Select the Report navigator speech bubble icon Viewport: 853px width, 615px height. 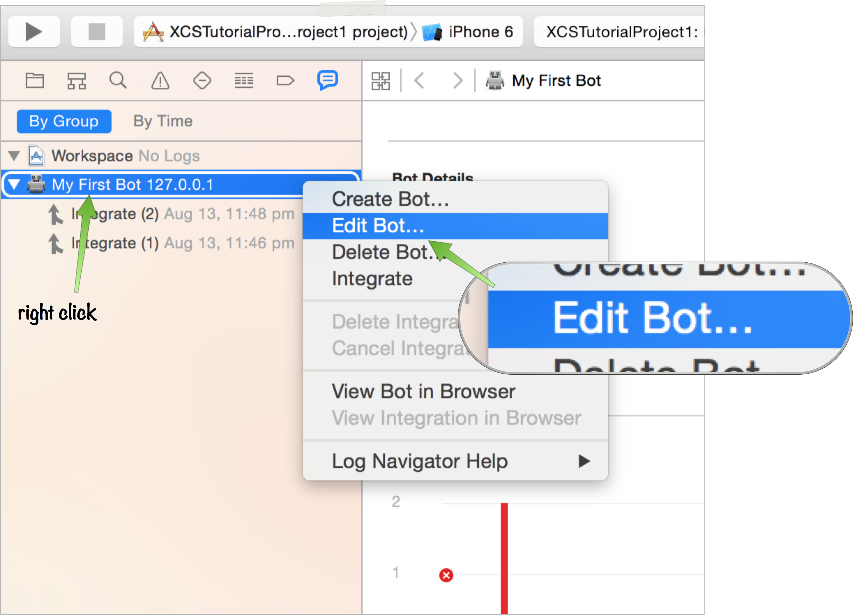point(328,80)
